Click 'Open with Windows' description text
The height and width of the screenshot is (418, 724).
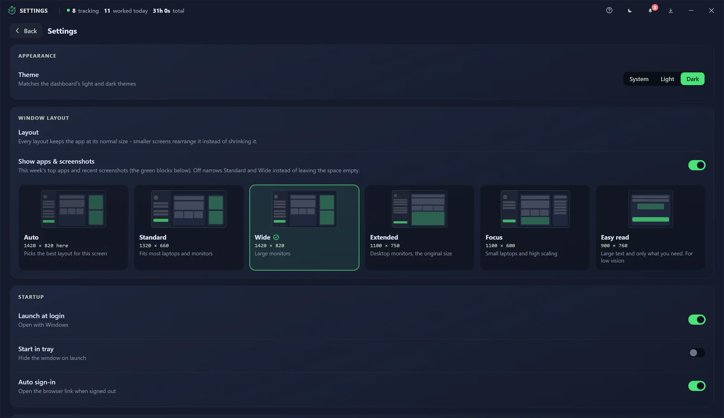[x=43, y=325]
